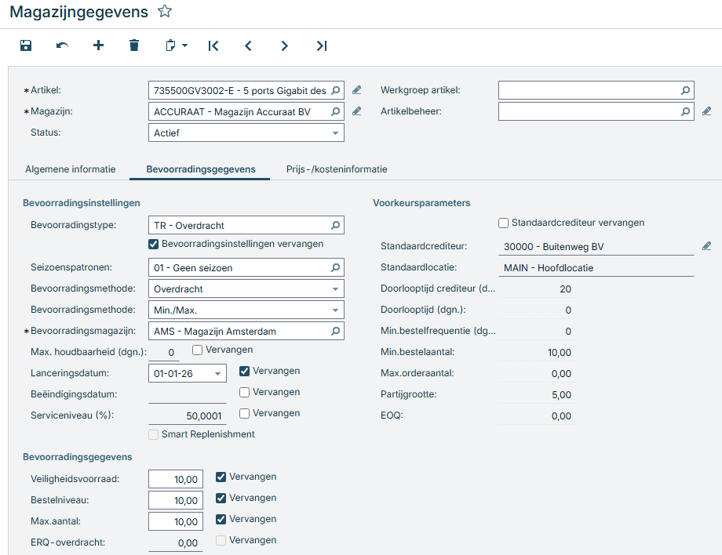This screenshot has width=722, height=555.
Task: Edit the Magazijn record with pencil icon
Action: [x=357, y=111]
